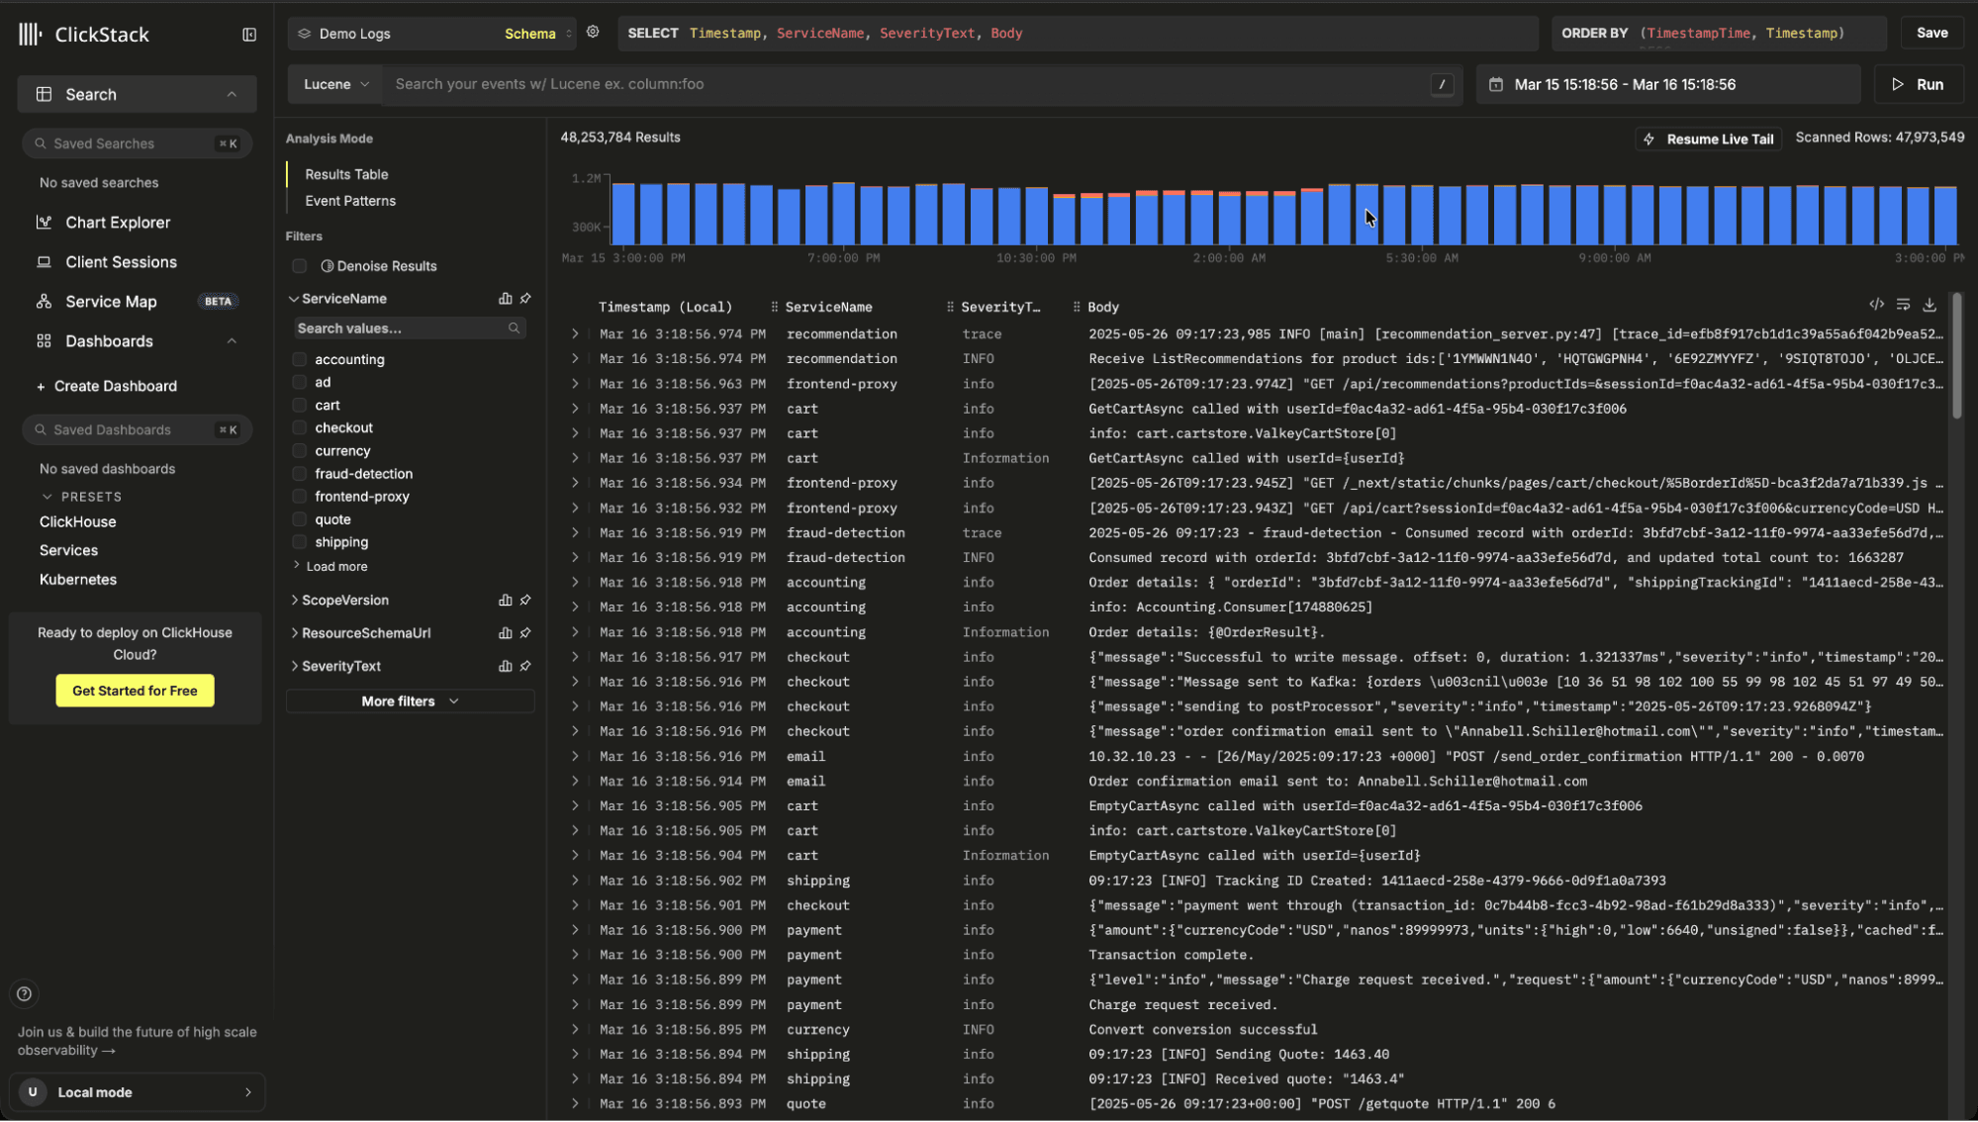Screen dimensions: 1978x1122
Task: Open source settings gear icon
Action: [x=593, y=32]
